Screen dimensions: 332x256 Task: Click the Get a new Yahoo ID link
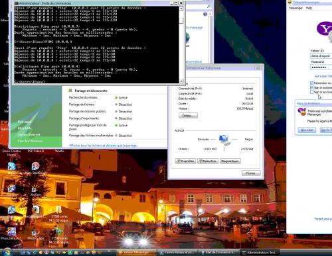point(323,76)
